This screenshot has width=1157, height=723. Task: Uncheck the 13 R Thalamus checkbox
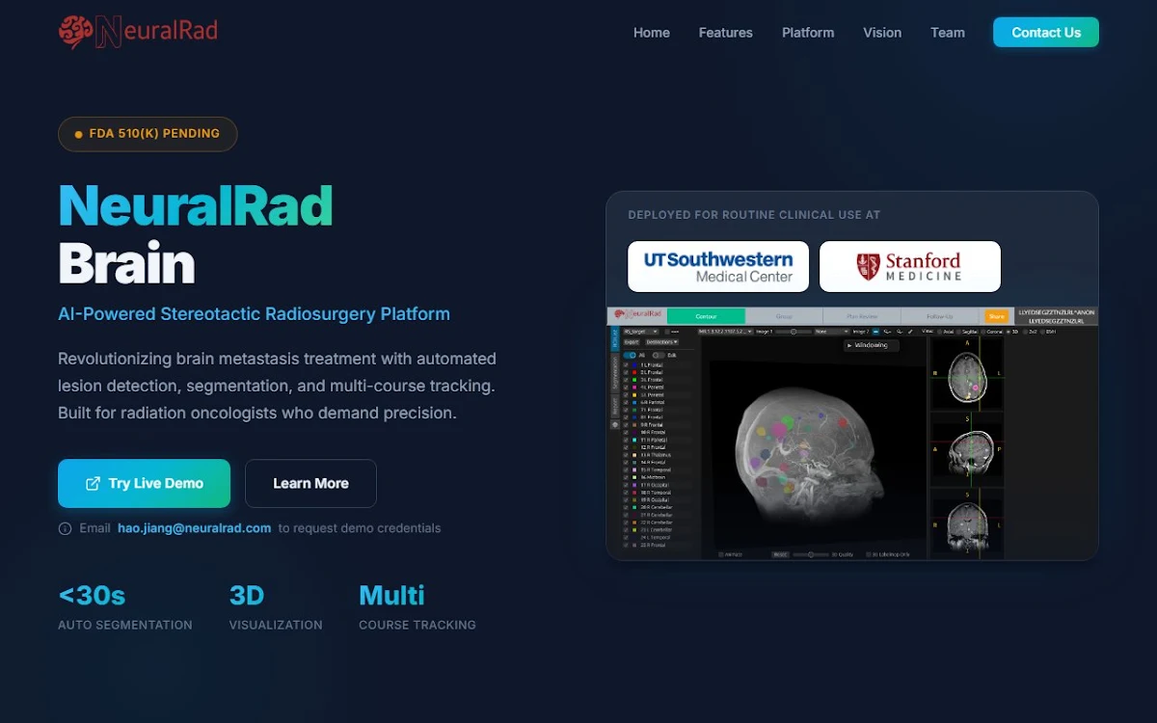tap(626, 455)
